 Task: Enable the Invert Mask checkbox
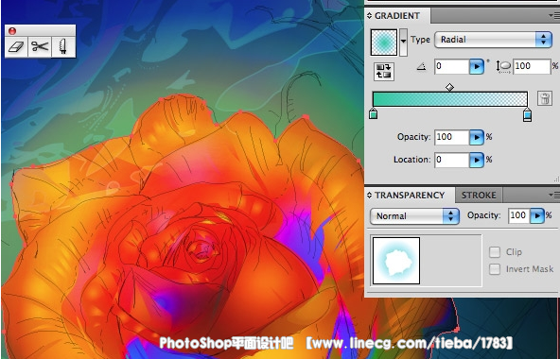click(495, 269)
